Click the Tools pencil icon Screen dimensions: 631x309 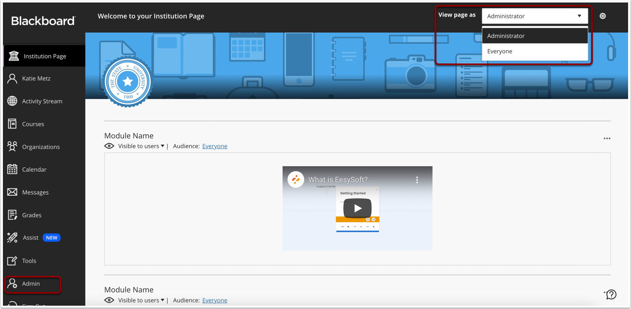(x=12, y=260)
